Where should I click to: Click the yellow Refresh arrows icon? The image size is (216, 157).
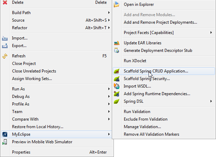pyautogui.click(x=5, y=56)
